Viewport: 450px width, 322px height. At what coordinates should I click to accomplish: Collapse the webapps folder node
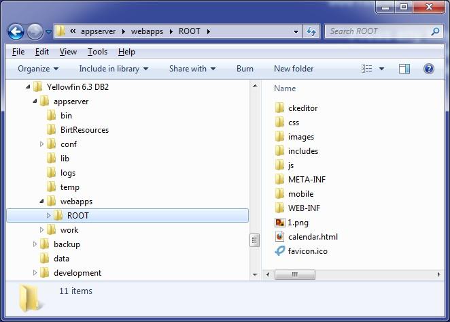[x=41, y=202]
